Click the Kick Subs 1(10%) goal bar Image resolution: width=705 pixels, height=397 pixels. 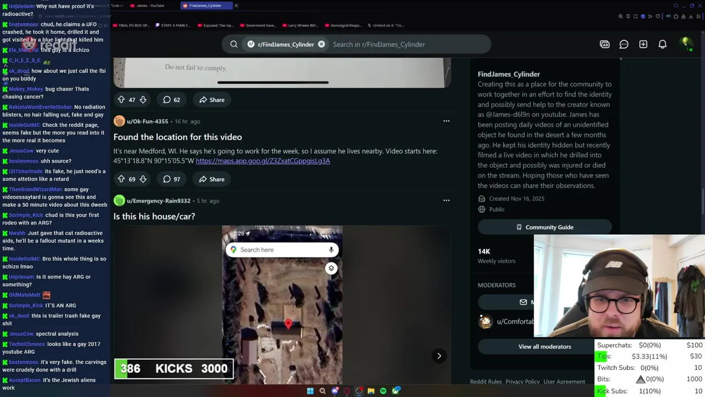pos(649,391)
